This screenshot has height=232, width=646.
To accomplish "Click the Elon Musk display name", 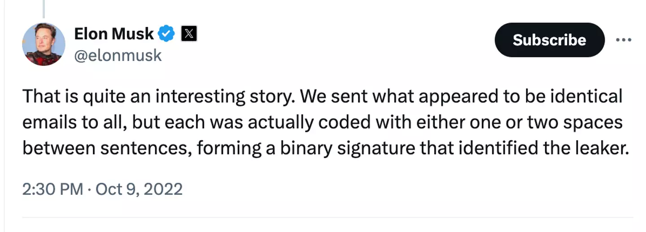I will click(x=114, y=34).
